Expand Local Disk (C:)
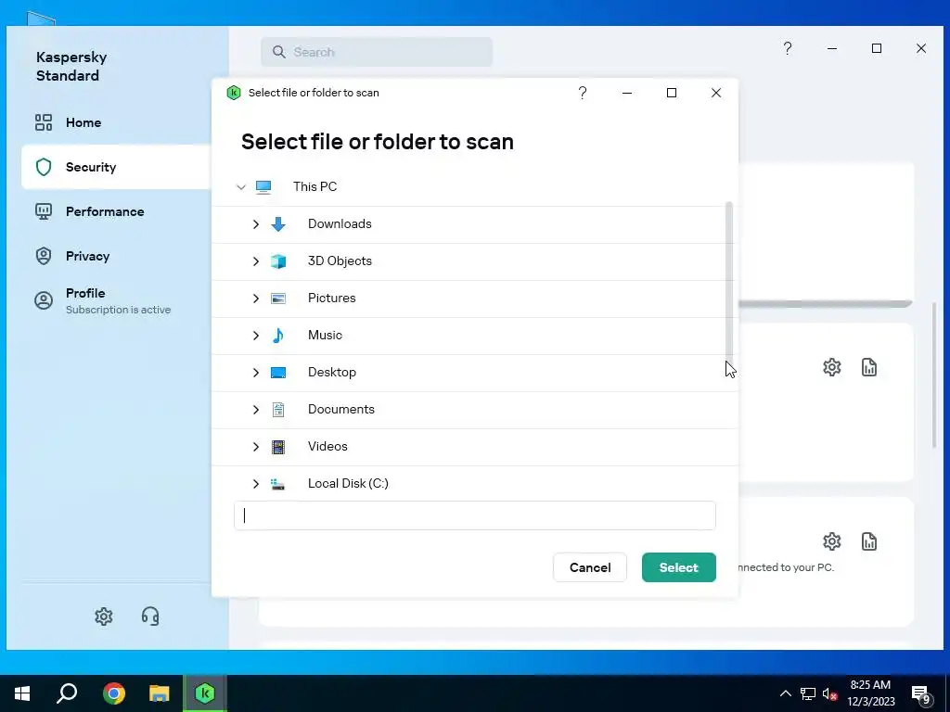Viewport: 950px width, 712px height. [x=256, y=484]
